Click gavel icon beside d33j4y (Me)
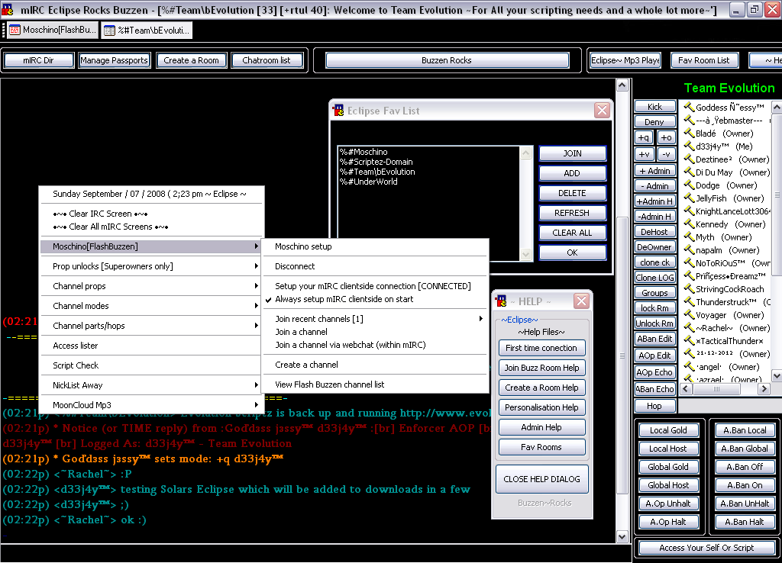 click(689, 146)
